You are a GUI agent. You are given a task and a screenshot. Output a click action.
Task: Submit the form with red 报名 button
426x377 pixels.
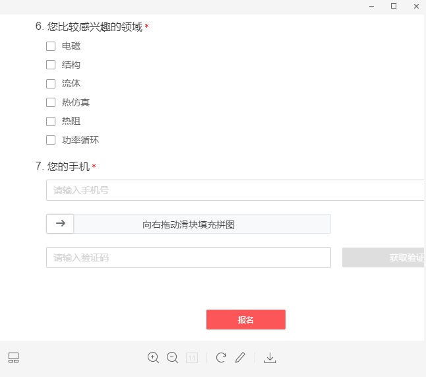245,320
